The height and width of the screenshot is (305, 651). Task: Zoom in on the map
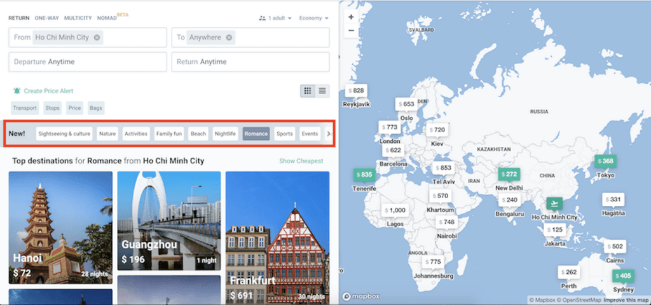pyautogui.click(x=351, y=17)
